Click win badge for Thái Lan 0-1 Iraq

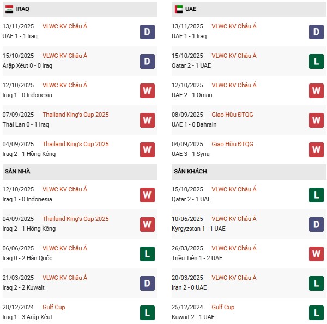point(147,121)
